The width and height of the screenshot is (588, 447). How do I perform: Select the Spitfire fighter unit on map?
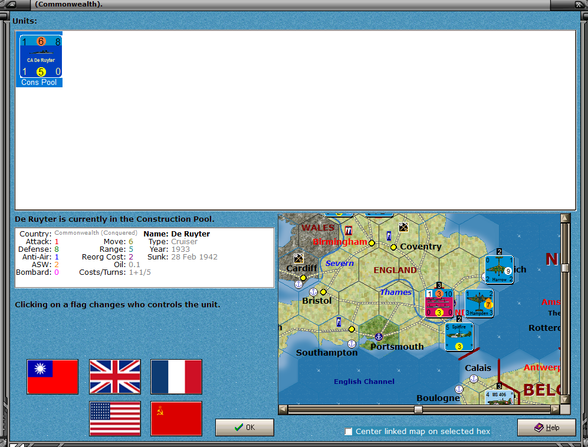[x=459, y=337]
